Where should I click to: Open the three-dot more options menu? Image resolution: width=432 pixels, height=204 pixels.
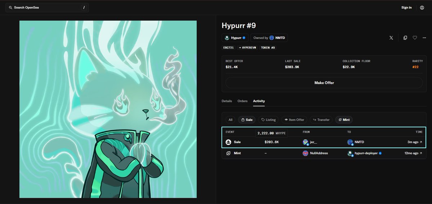point(424,38)
